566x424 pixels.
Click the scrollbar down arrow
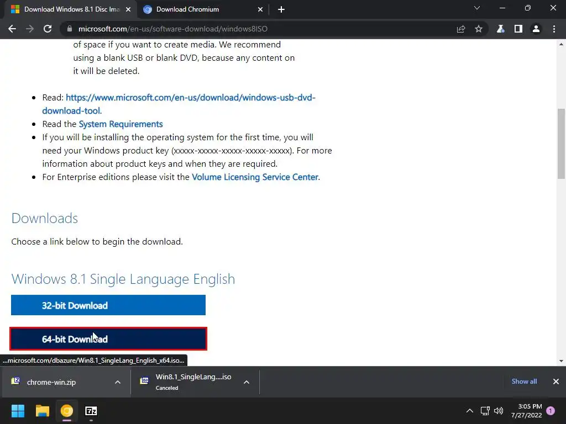561,361
